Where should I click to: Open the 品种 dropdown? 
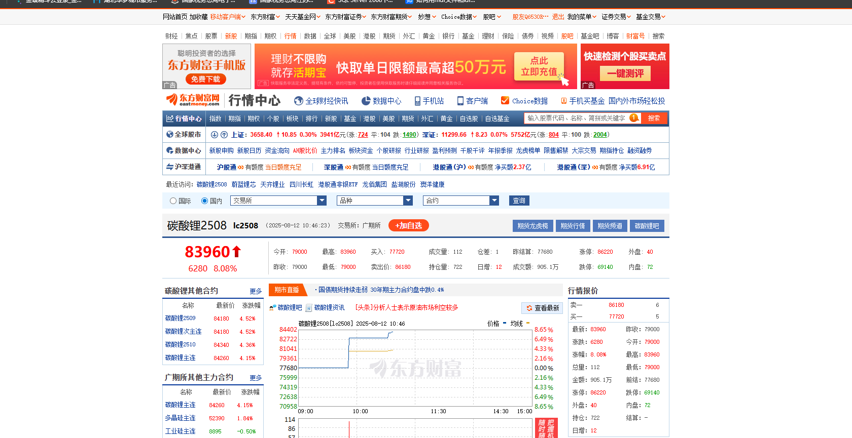click(375, 201)
